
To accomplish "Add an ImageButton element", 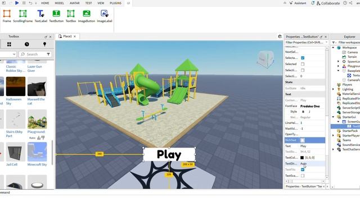I will point(87,16).
